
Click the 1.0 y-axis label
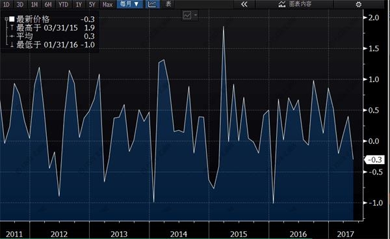(374, 79)
